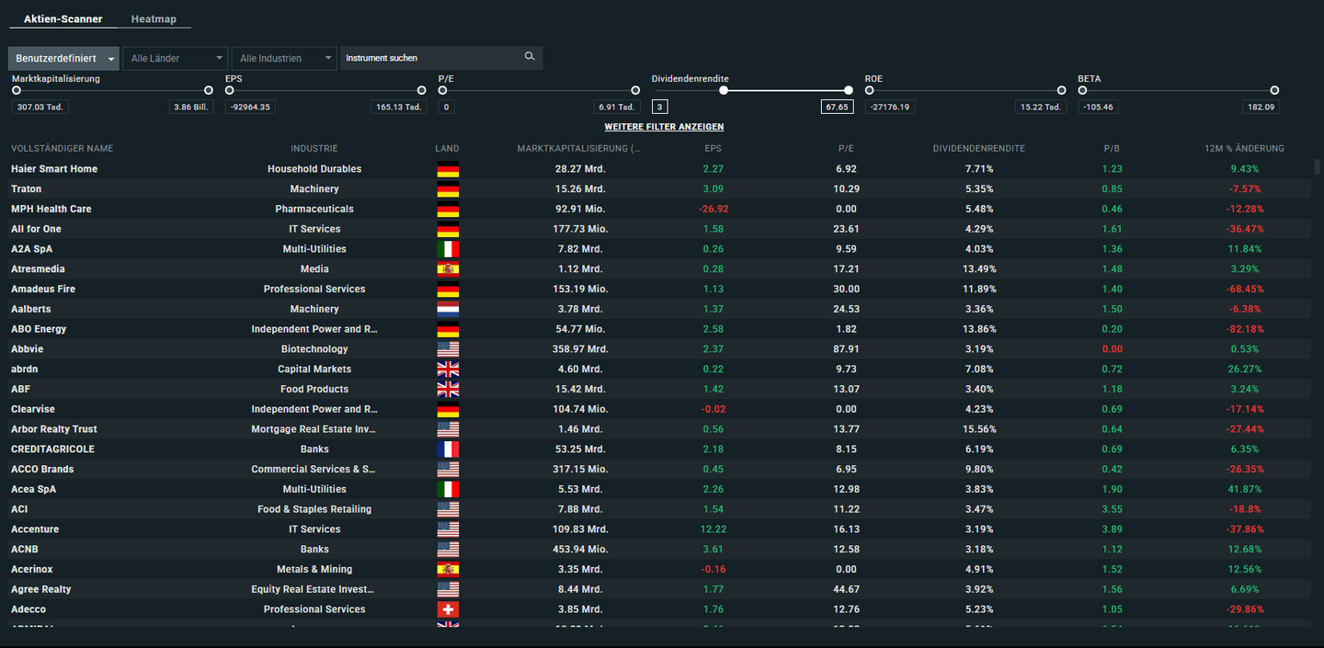
Task: Click the Italian flag icon beside A2A SpA
Action: click(448, 248)
